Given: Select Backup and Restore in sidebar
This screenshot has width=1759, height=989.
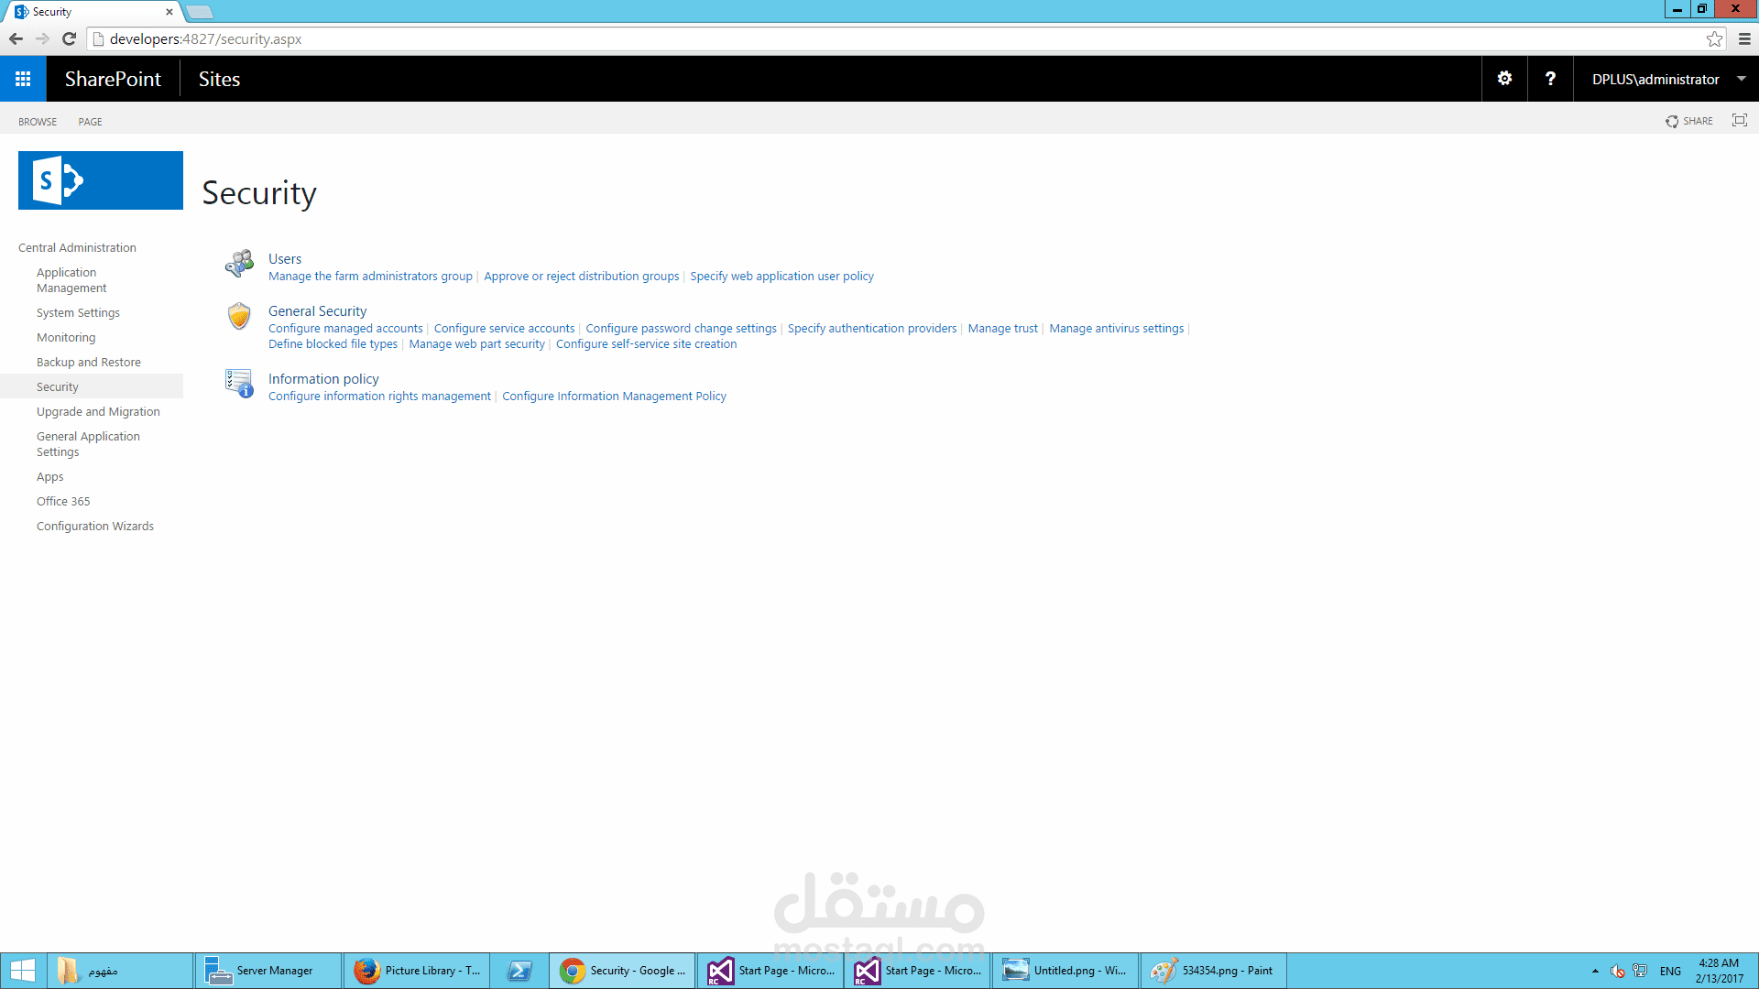Looking at the screenshot, I should click(89, 363).
